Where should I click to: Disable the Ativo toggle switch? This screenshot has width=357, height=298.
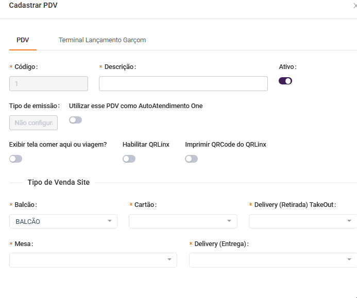pyautogui.click(x=285, y=81)
